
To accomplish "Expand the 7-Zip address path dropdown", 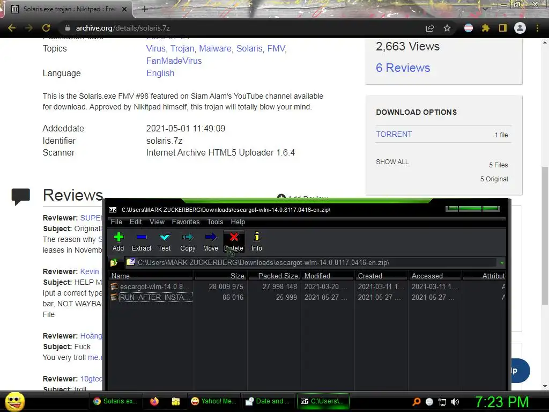I will pyautogui.click(x=502, y=263).
